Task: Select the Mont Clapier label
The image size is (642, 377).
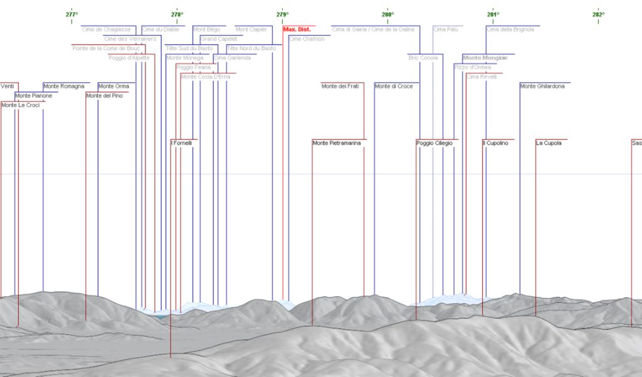Action: click(251, 29)
